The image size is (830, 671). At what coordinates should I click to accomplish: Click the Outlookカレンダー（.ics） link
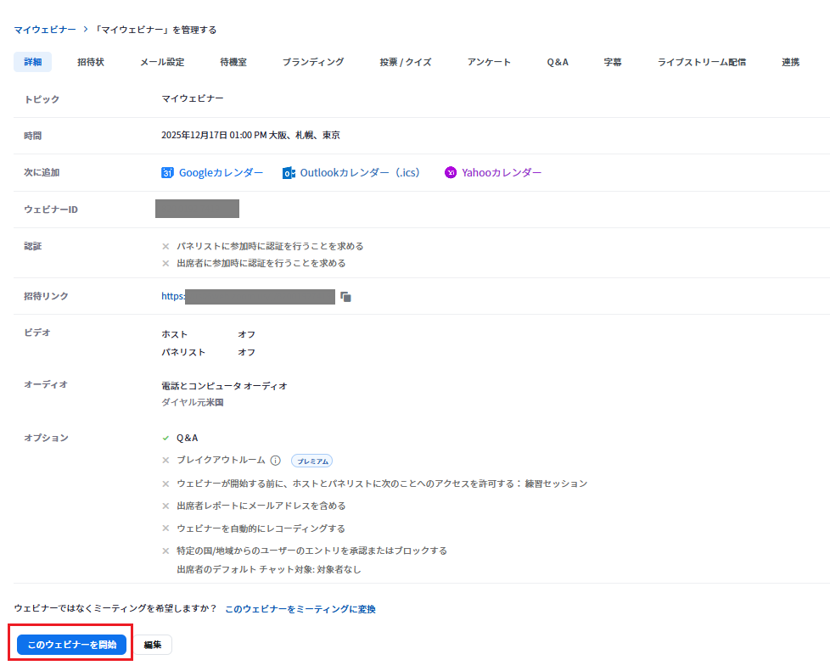pyautogui.click(x=361, y=173)
